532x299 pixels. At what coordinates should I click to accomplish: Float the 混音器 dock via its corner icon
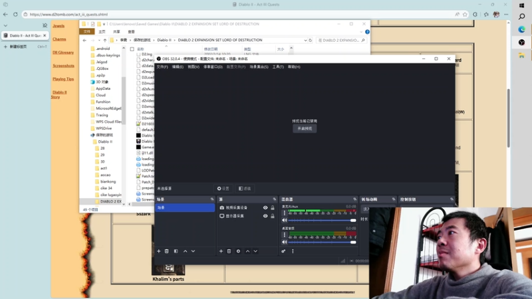coord(355,199)
